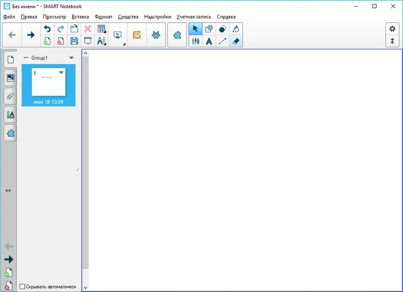This screenshot has width=403, height=292.
Task: Open page 1 thumbnail dropdown arrow
Action: tap(61, 73)
